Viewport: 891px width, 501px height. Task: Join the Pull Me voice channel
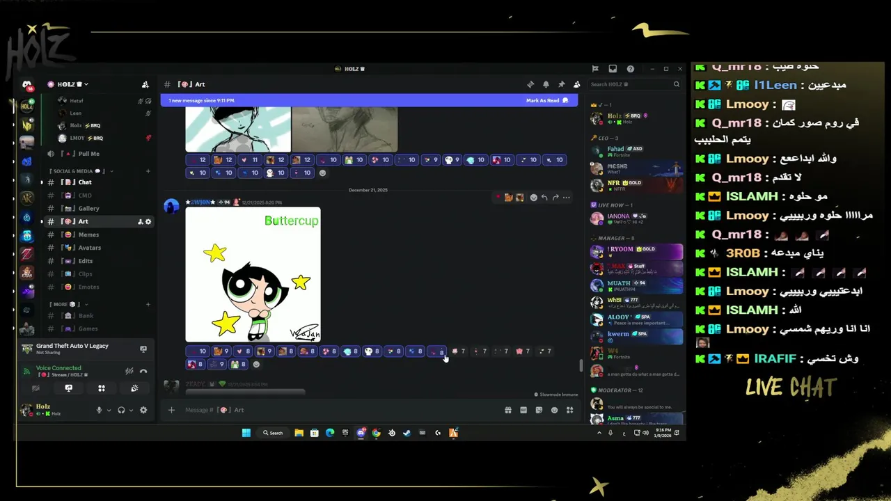click(98, 154)
